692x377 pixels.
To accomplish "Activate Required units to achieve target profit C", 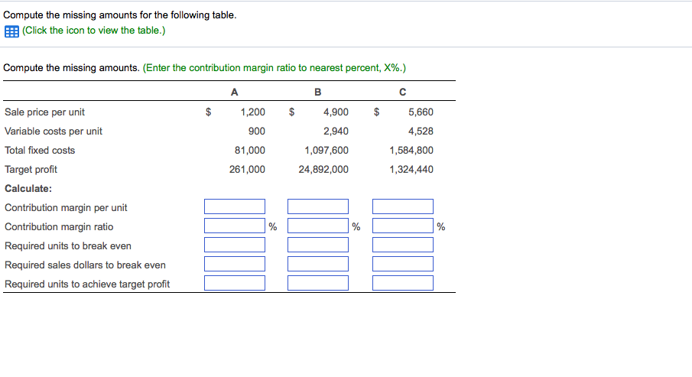I will click(x=402, y=283).
